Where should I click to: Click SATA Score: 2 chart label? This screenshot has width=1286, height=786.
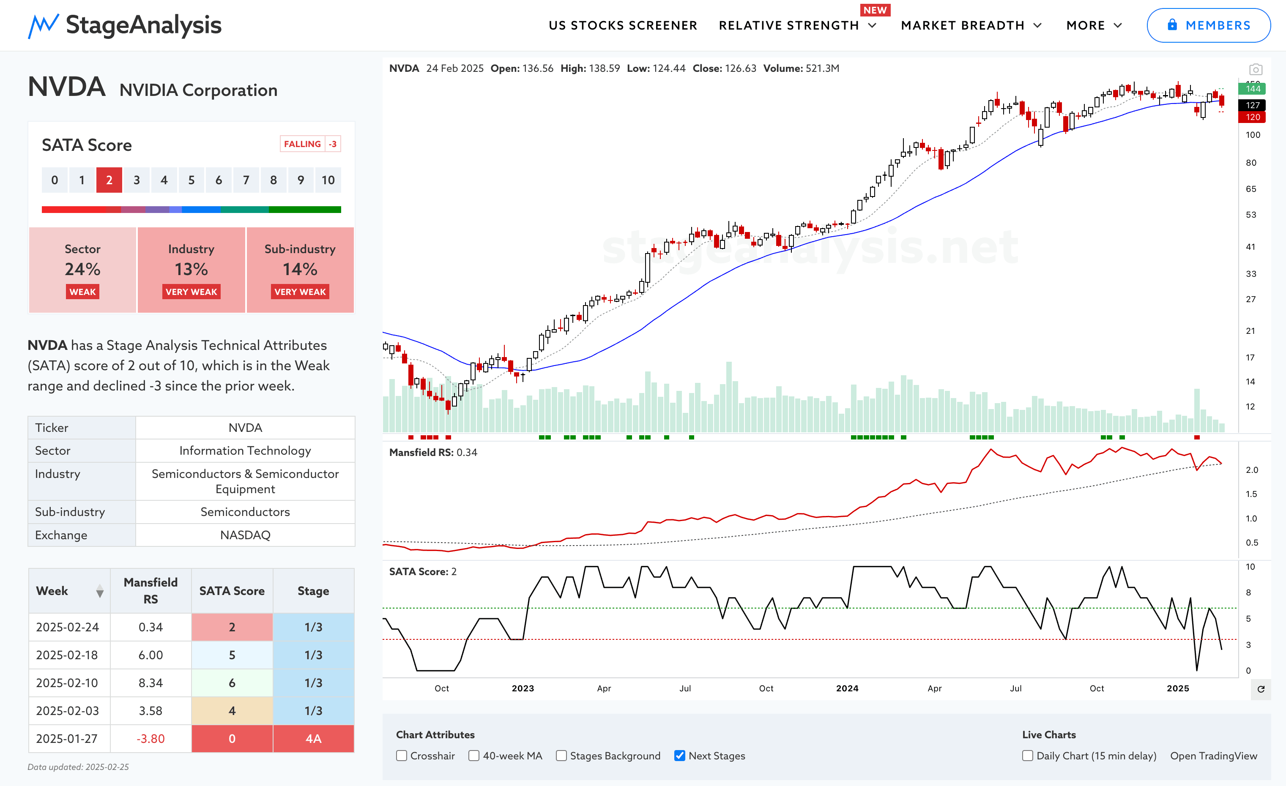pyautogui.click(x=423, y=572)
